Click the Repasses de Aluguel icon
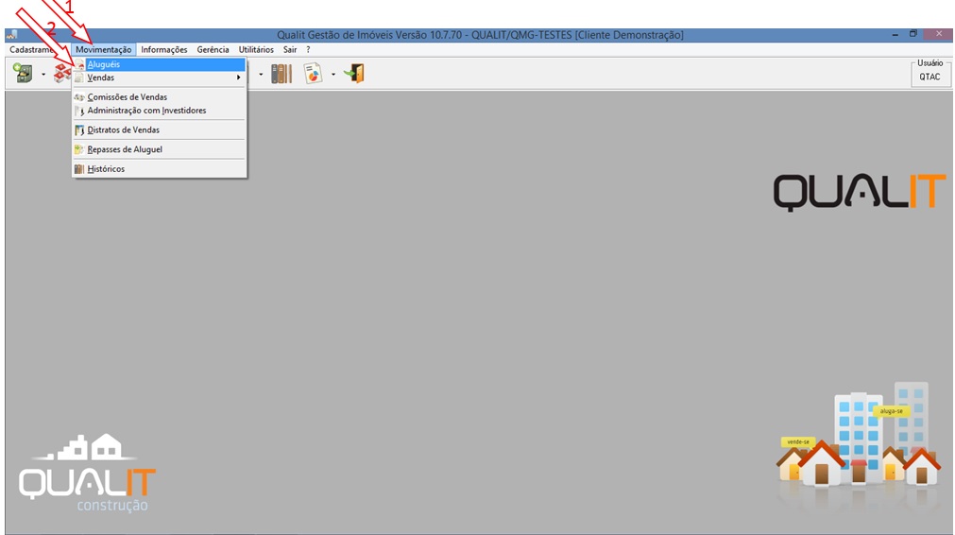Viewport: 955px width, 535px height. [79, 149]
